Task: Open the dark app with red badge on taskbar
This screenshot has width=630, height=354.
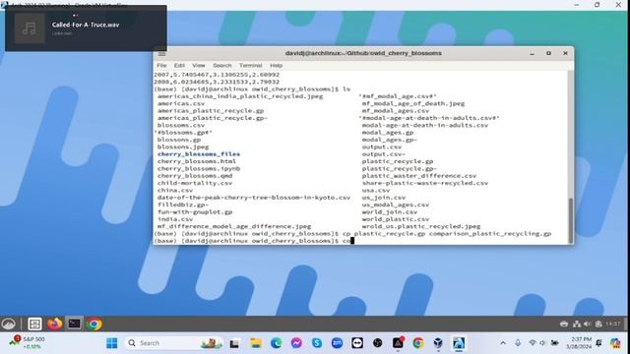Action: click(398, 343)
